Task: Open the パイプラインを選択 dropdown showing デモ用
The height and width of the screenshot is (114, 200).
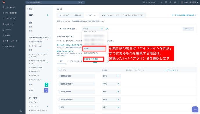Action: pos(93,29)
